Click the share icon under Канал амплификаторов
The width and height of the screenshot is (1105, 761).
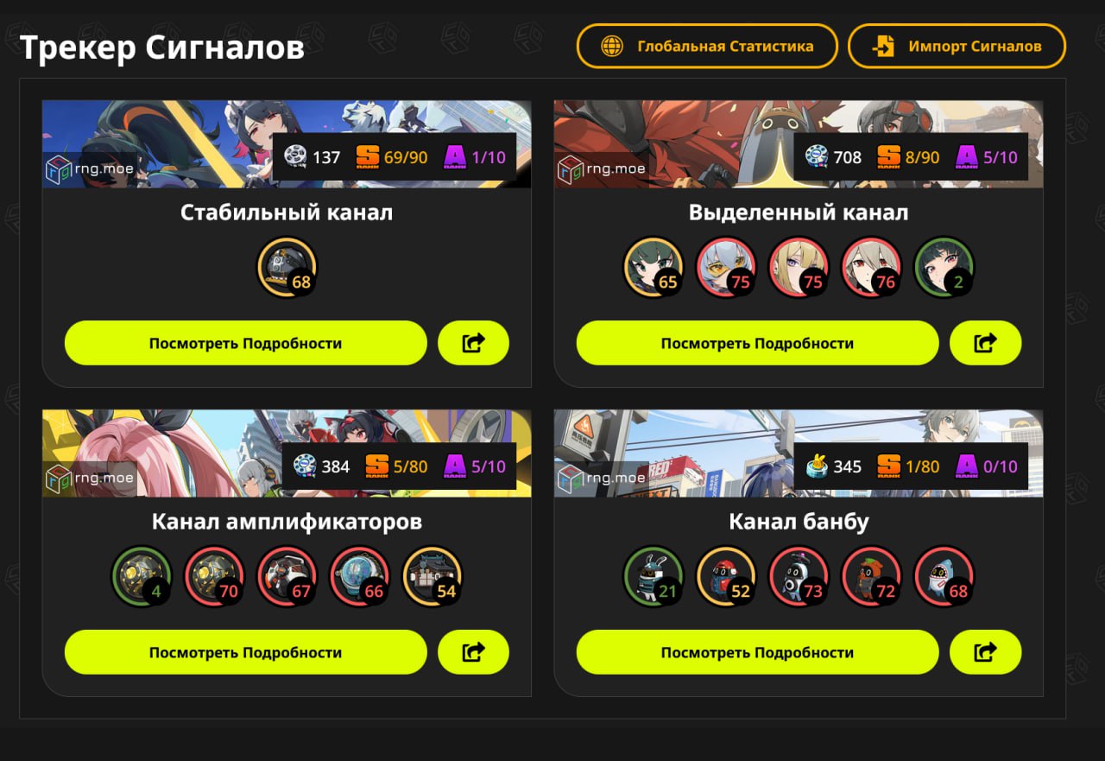coord(473,652)
